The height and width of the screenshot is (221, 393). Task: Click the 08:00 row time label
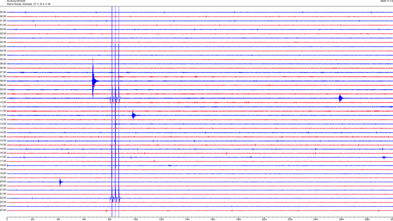[3, 81]
